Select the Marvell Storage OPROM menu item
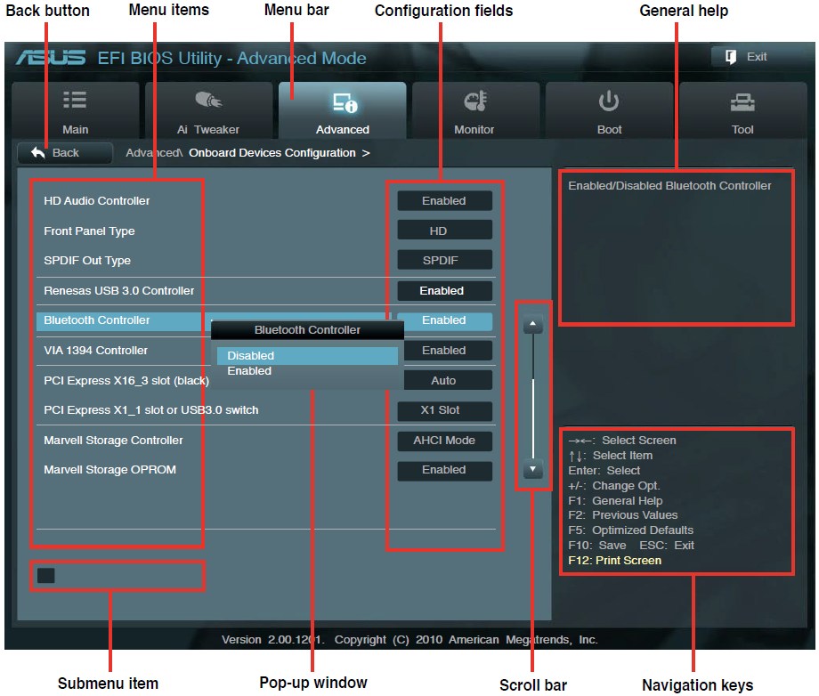Screen dimensions: 819x696 [x=109, y=470]
